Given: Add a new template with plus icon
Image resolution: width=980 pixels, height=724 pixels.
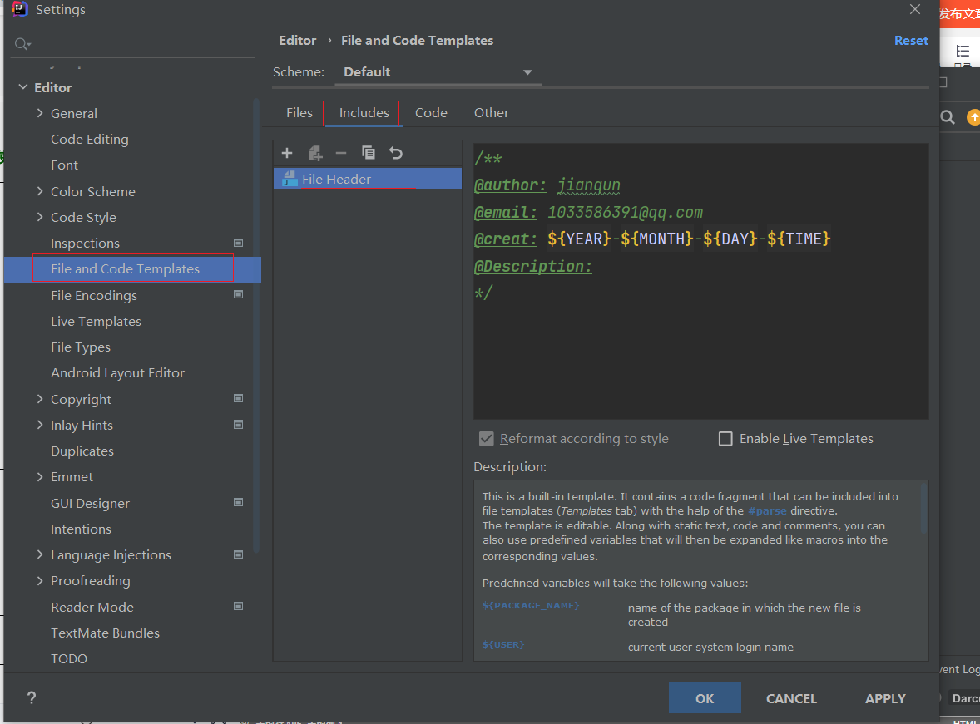Looking at the screenshot, I should 287,153.
